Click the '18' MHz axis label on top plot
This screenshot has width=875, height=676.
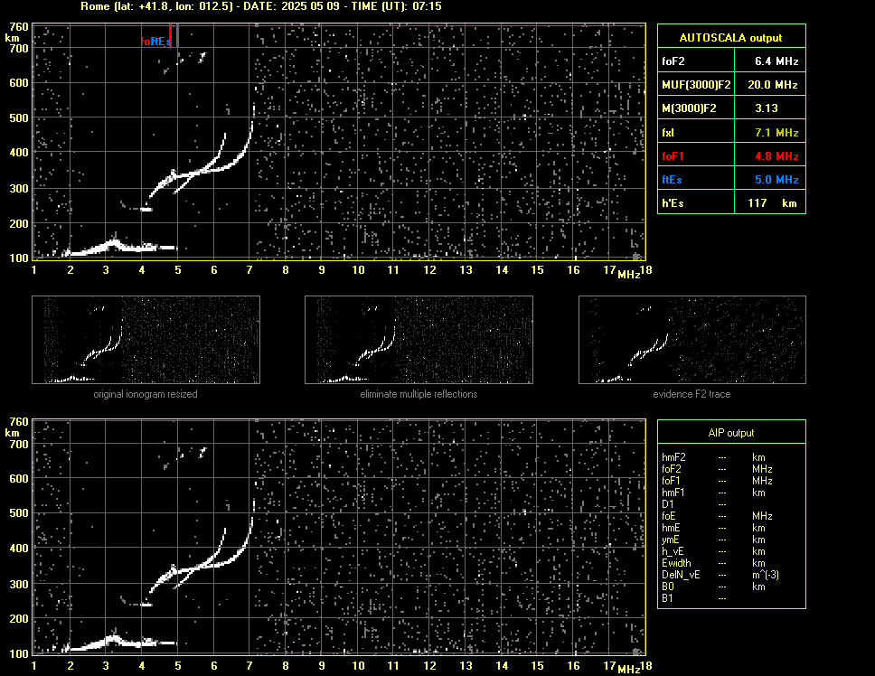coord(645,270)
